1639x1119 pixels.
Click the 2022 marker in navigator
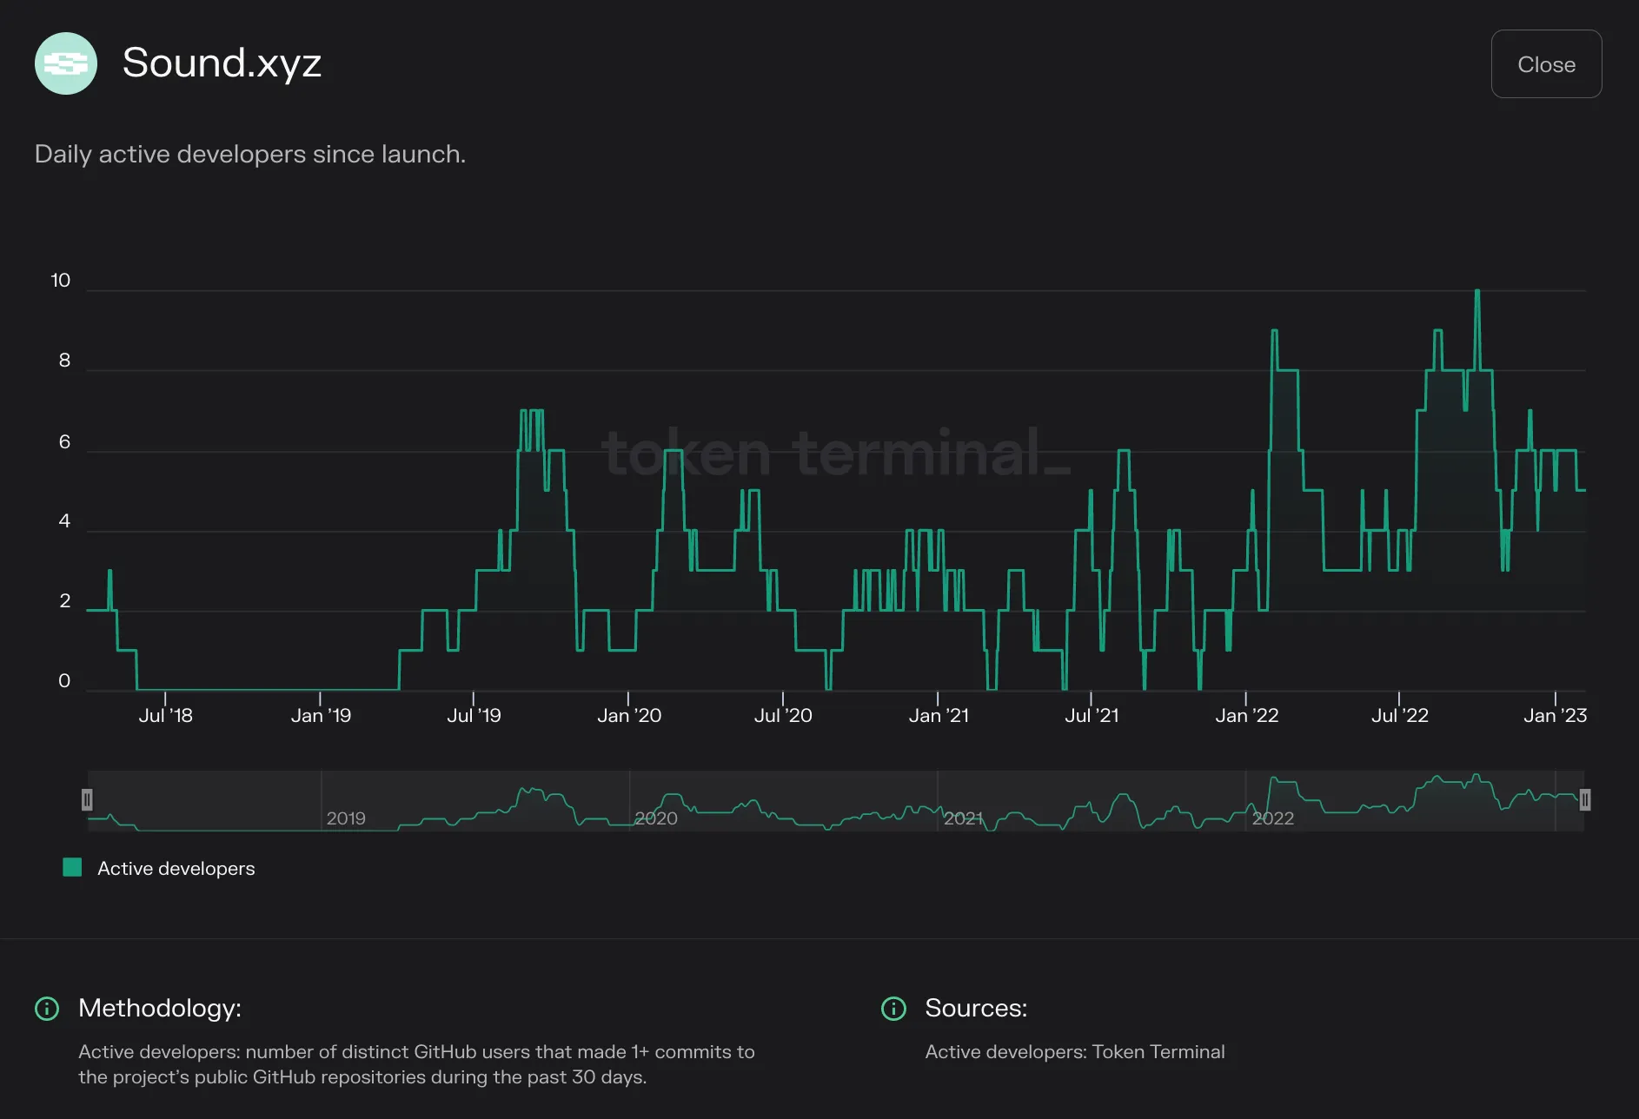(1273, 818)
